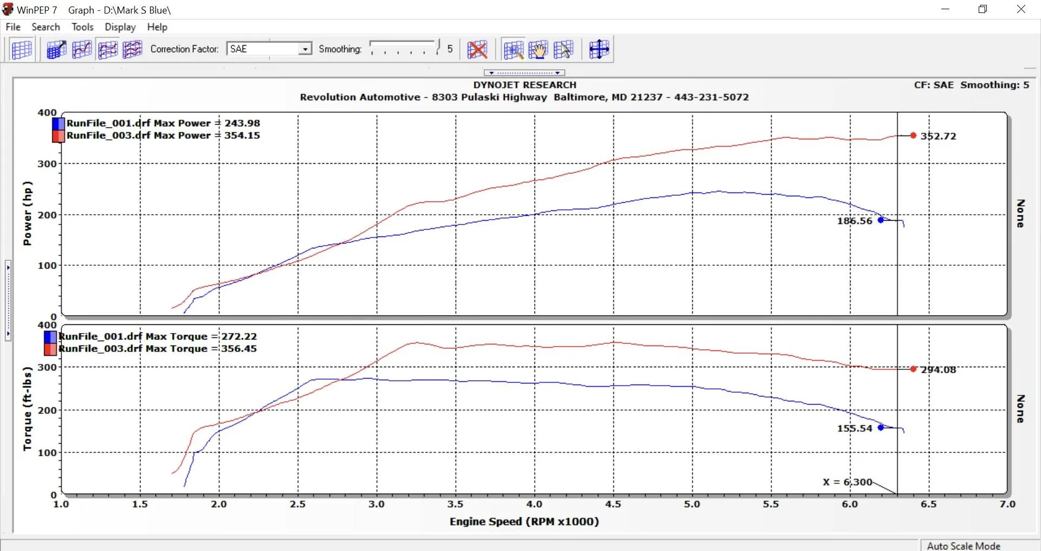Click the 'CF: SAE Smoothing: 5' graph header
The width and height of the screenshot is (1041, 551).
tap(972, 85)
